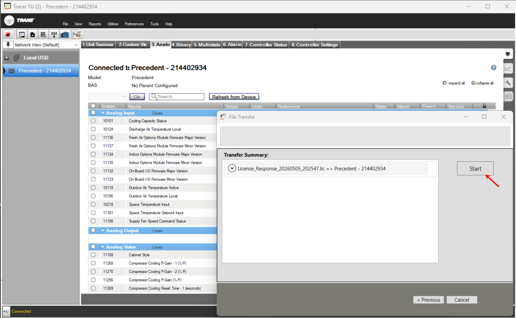Select Precedent - 214402934 in the tree
The height and width of the screenshot is (318, 516).
point(41,71)
